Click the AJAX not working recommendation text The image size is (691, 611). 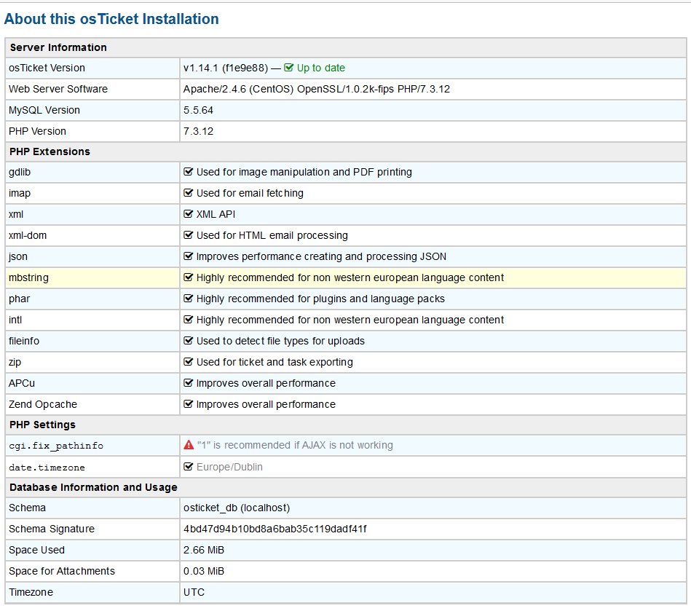point(296,445)
